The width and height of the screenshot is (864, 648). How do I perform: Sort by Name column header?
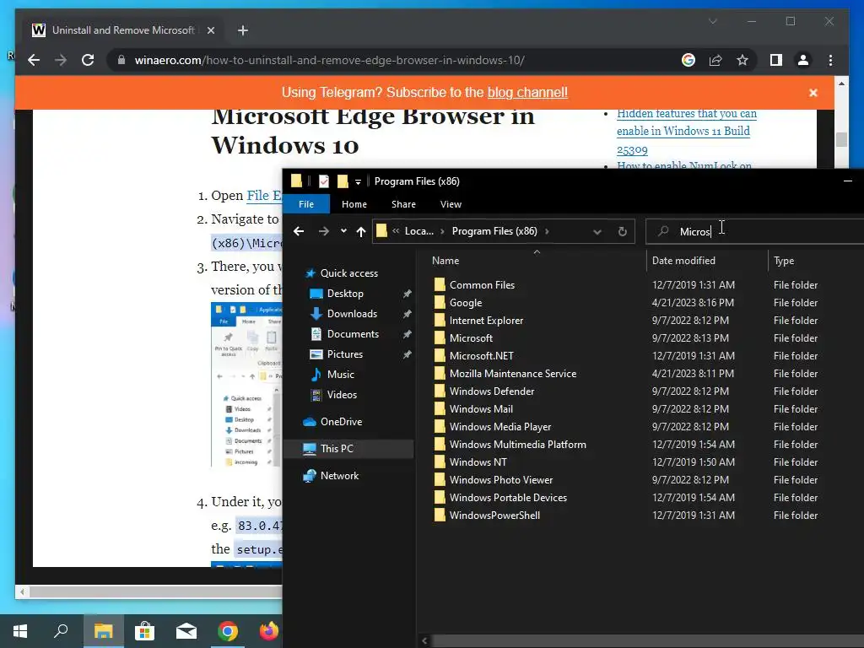coord(445,261)
